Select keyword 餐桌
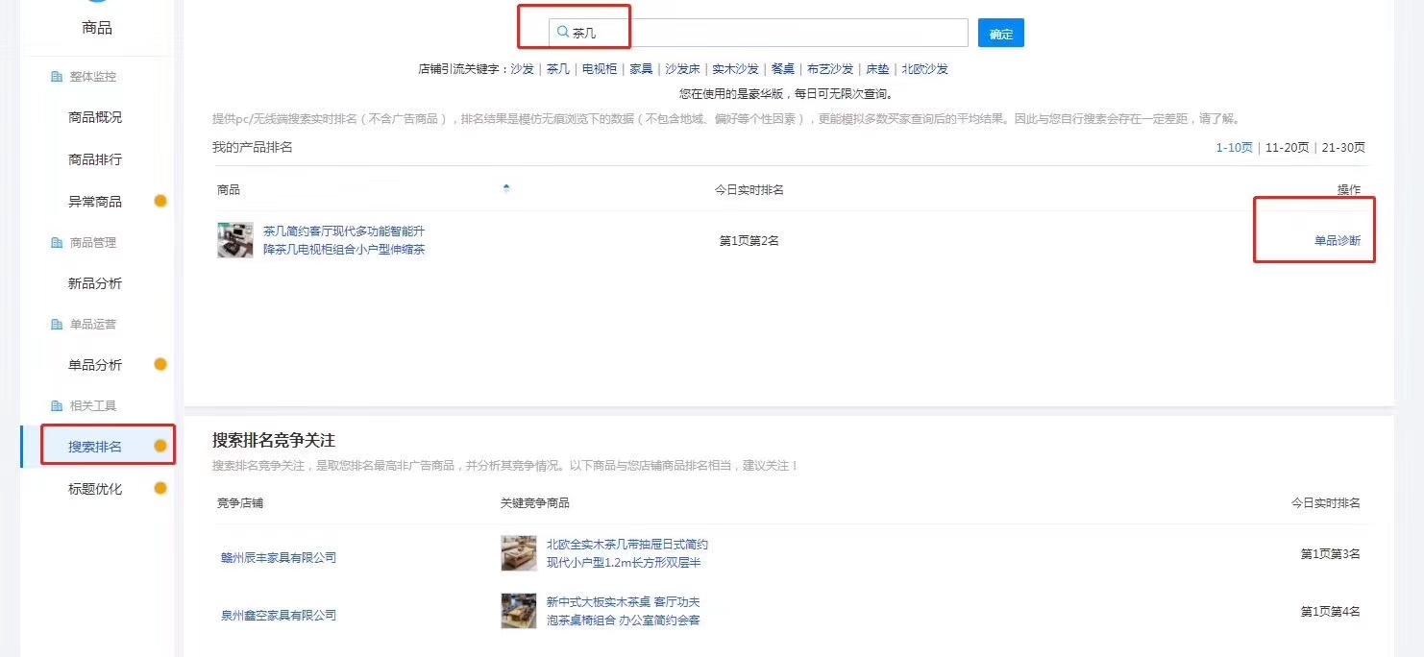 783,69
